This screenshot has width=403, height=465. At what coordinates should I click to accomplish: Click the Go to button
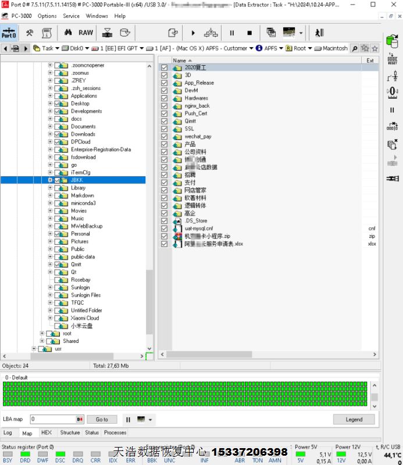[102, 419]
